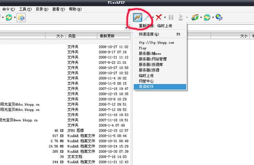Select the 阳光宝贝@bbs.bbxpp.cn folder dated 09:52
Viewport: 254px width, 165px height.
pyautogui.click(x=65, y=110)
